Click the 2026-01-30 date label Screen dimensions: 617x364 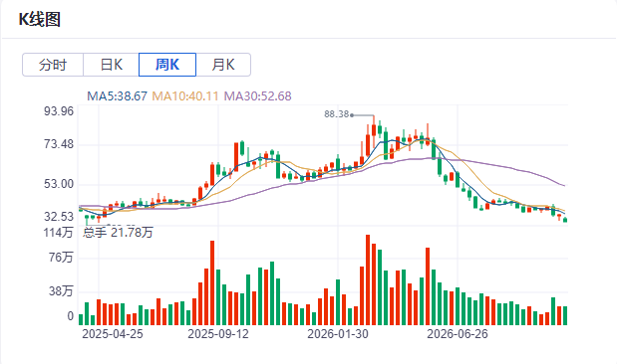click(338, 334)
